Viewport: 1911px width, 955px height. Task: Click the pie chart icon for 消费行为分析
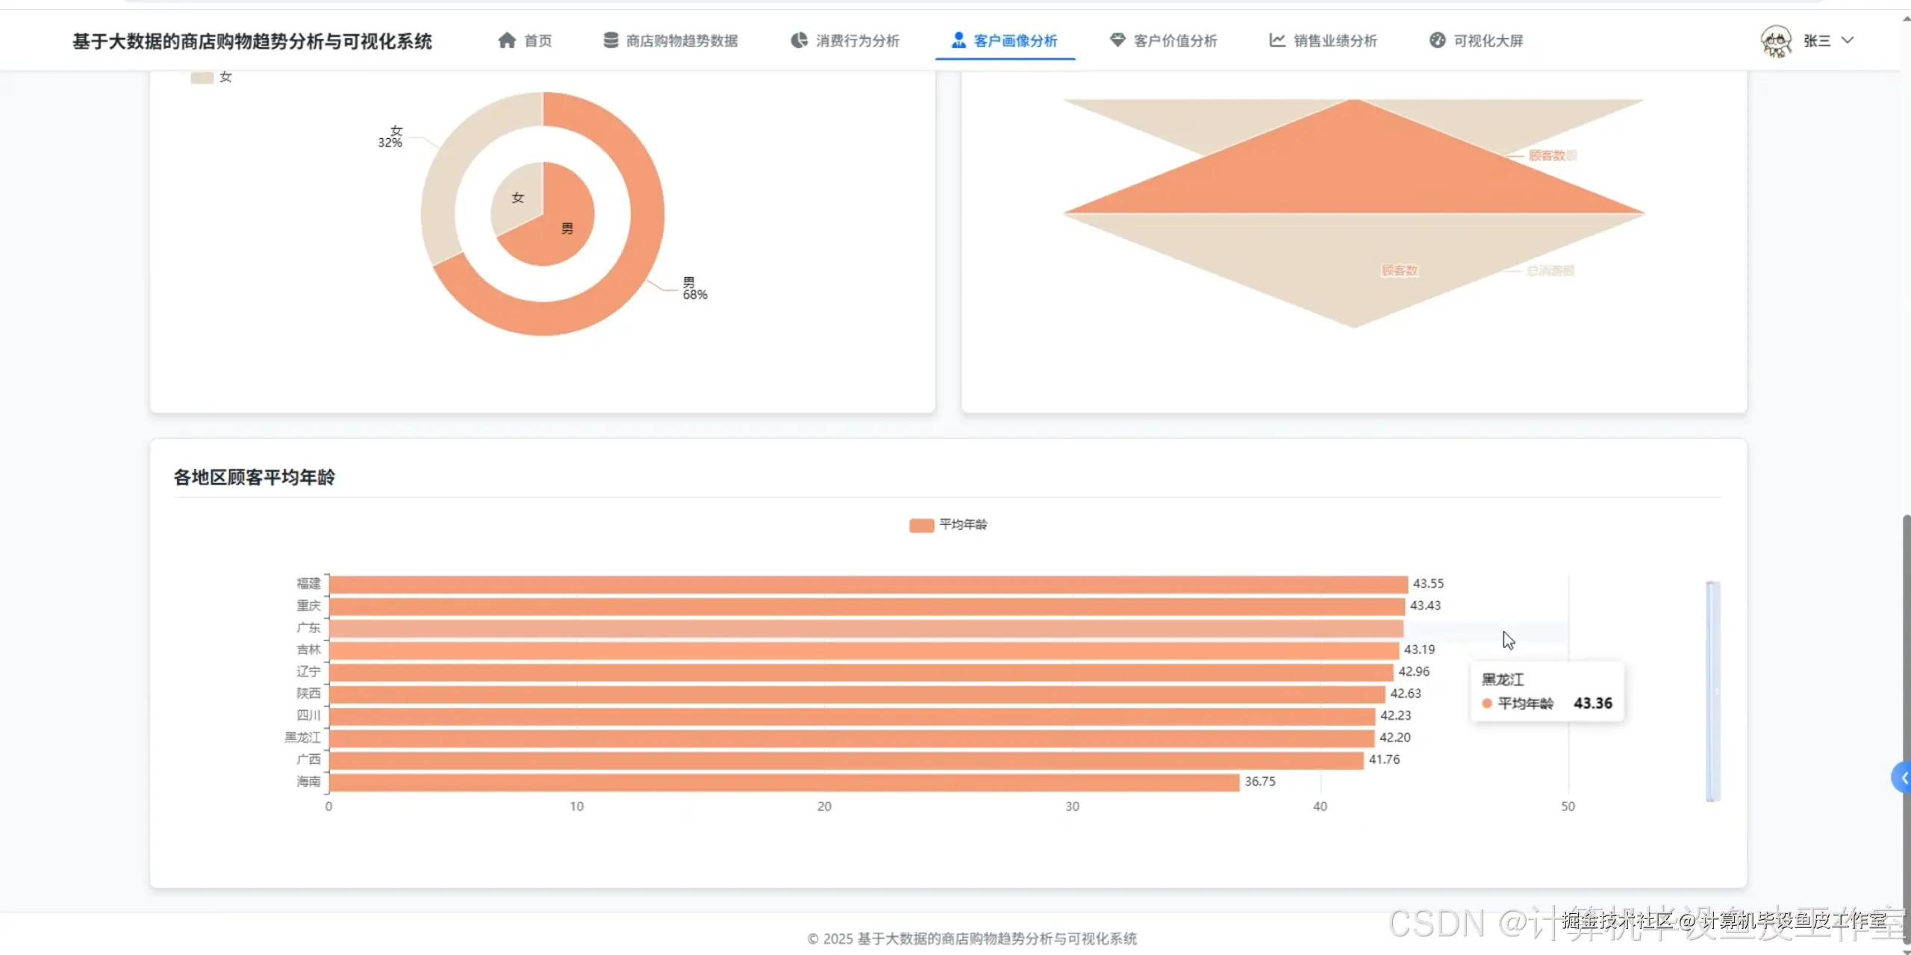click(799, 40)
